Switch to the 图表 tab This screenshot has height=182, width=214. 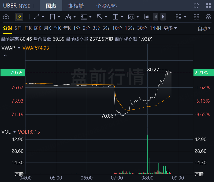pyautogui.click(x=51, y=6)
